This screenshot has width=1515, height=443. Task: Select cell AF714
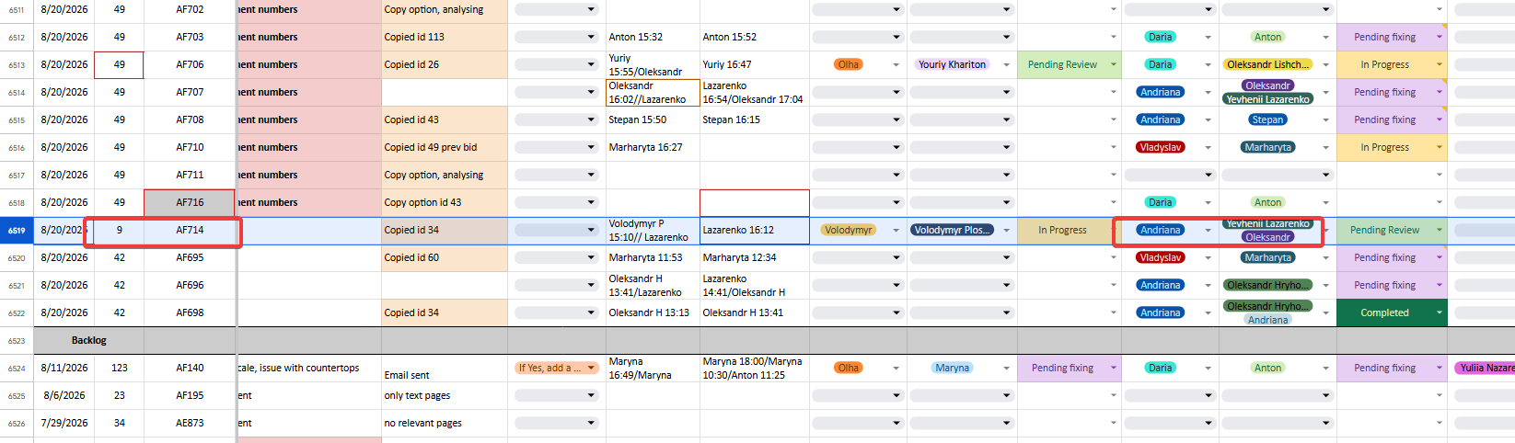(190, 231)
